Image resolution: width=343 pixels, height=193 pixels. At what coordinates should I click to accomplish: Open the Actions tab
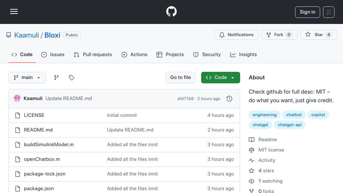tap(134, 54)
